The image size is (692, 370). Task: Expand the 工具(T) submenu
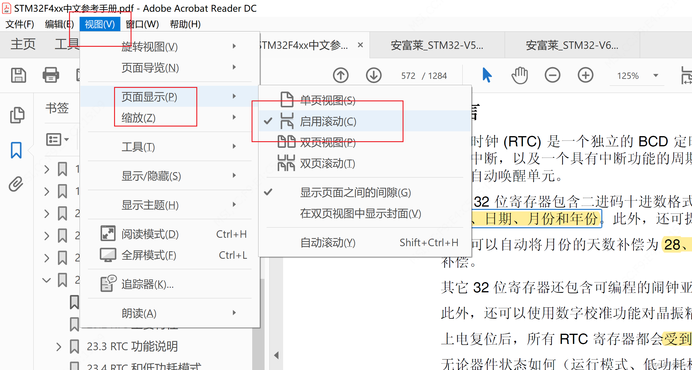coord(170,147)
